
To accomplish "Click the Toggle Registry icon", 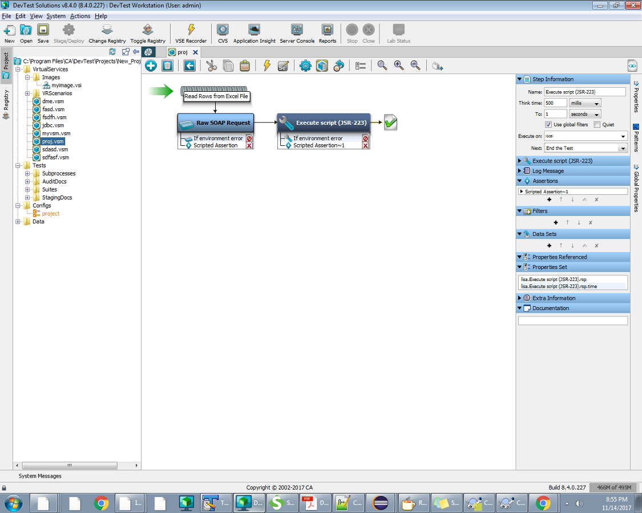I will point(148,30).
